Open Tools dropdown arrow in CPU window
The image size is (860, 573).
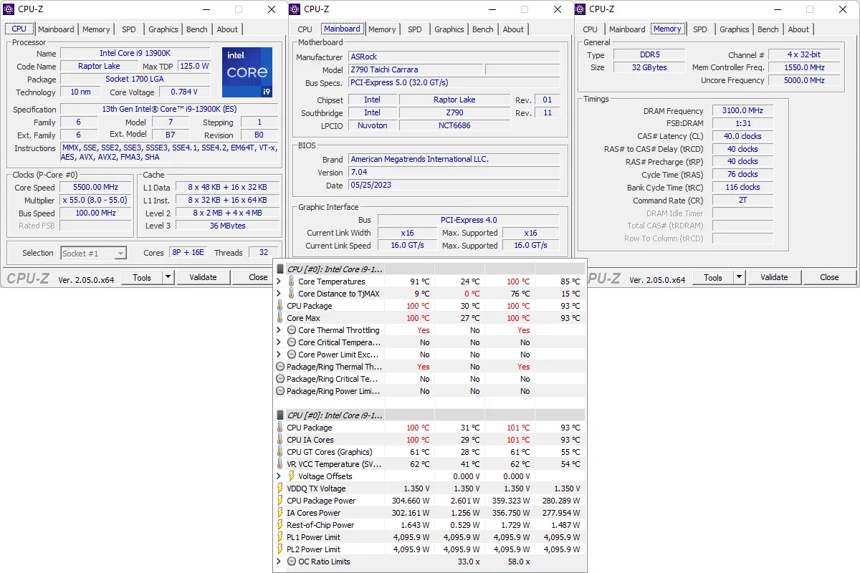click(168, 277)
